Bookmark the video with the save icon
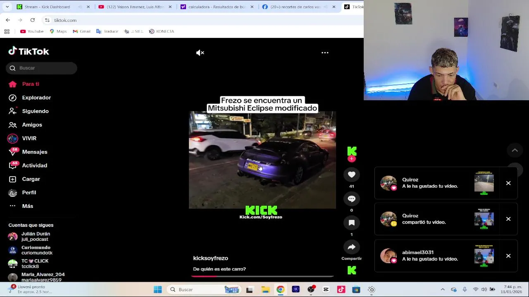Viewport: 529px width, 297px height. pyautogui.click(x=352, y=223)
